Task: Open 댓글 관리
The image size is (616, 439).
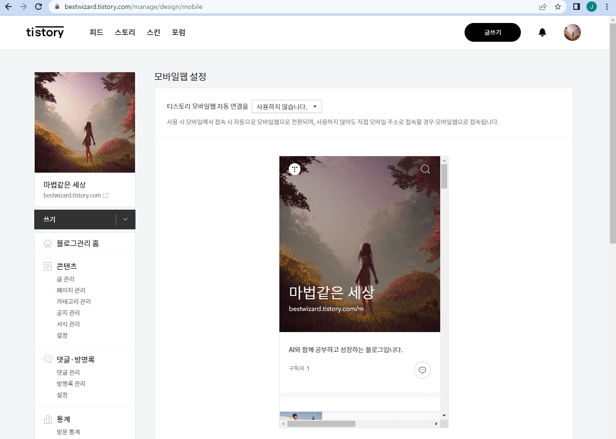Action: (68, 372)
